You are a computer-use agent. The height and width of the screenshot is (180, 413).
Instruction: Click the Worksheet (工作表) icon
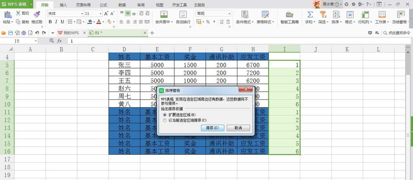point(382,14)
